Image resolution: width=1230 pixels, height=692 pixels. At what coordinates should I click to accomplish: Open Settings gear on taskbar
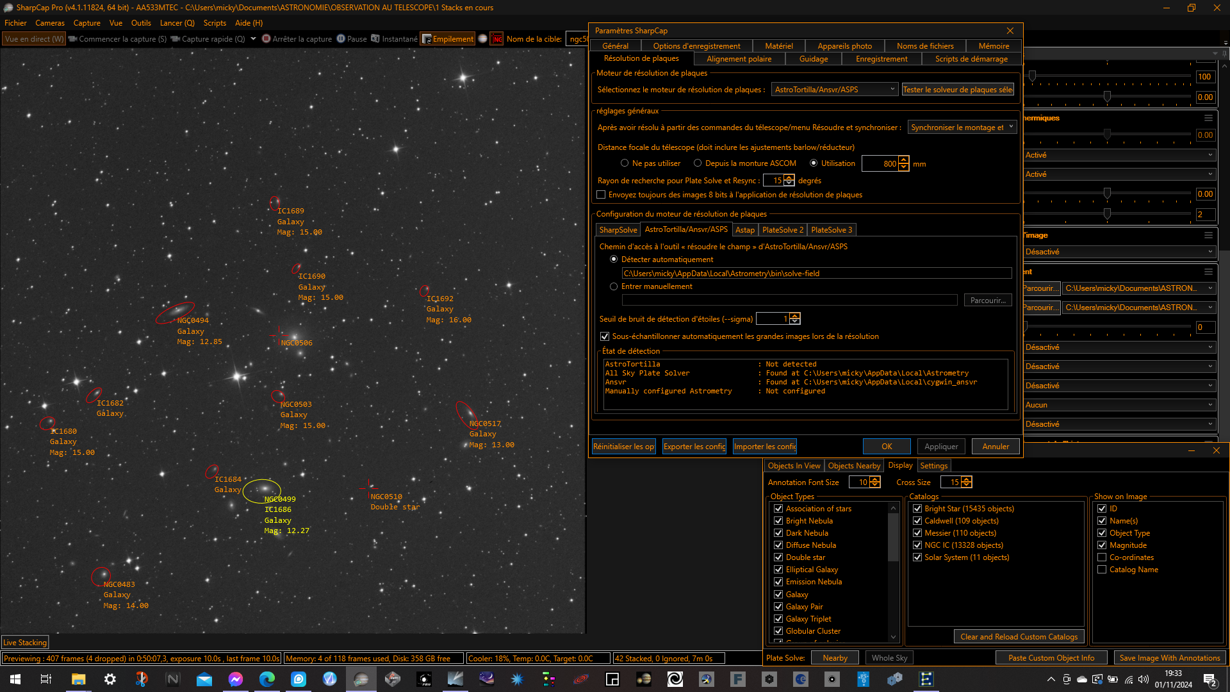(110, 679)
